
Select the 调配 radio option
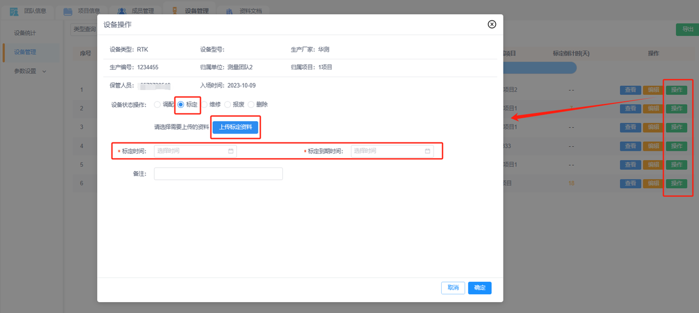(157, 105)
